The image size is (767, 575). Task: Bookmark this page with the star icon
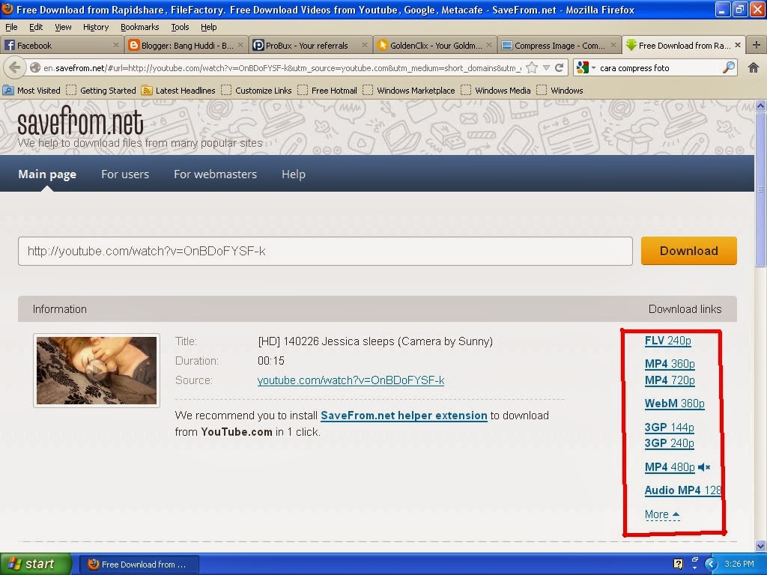tap(533, 68)
